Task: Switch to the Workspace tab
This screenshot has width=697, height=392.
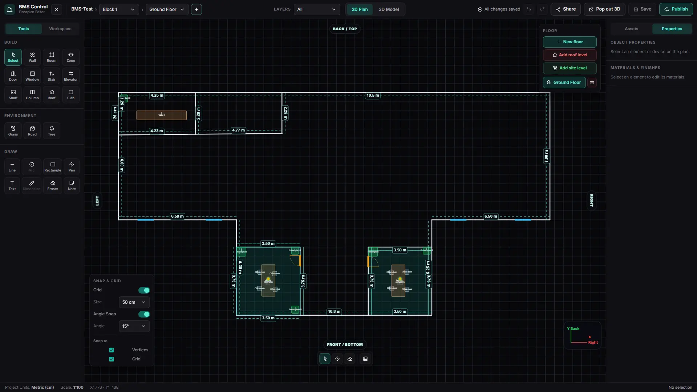Action: coord(60,29)
